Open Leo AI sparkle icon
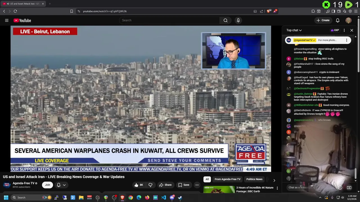 click(345, 11)
